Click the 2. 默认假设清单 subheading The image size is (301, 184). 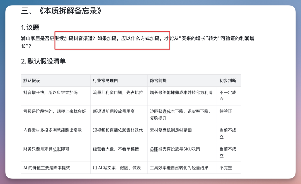click(x=43, y=61)
